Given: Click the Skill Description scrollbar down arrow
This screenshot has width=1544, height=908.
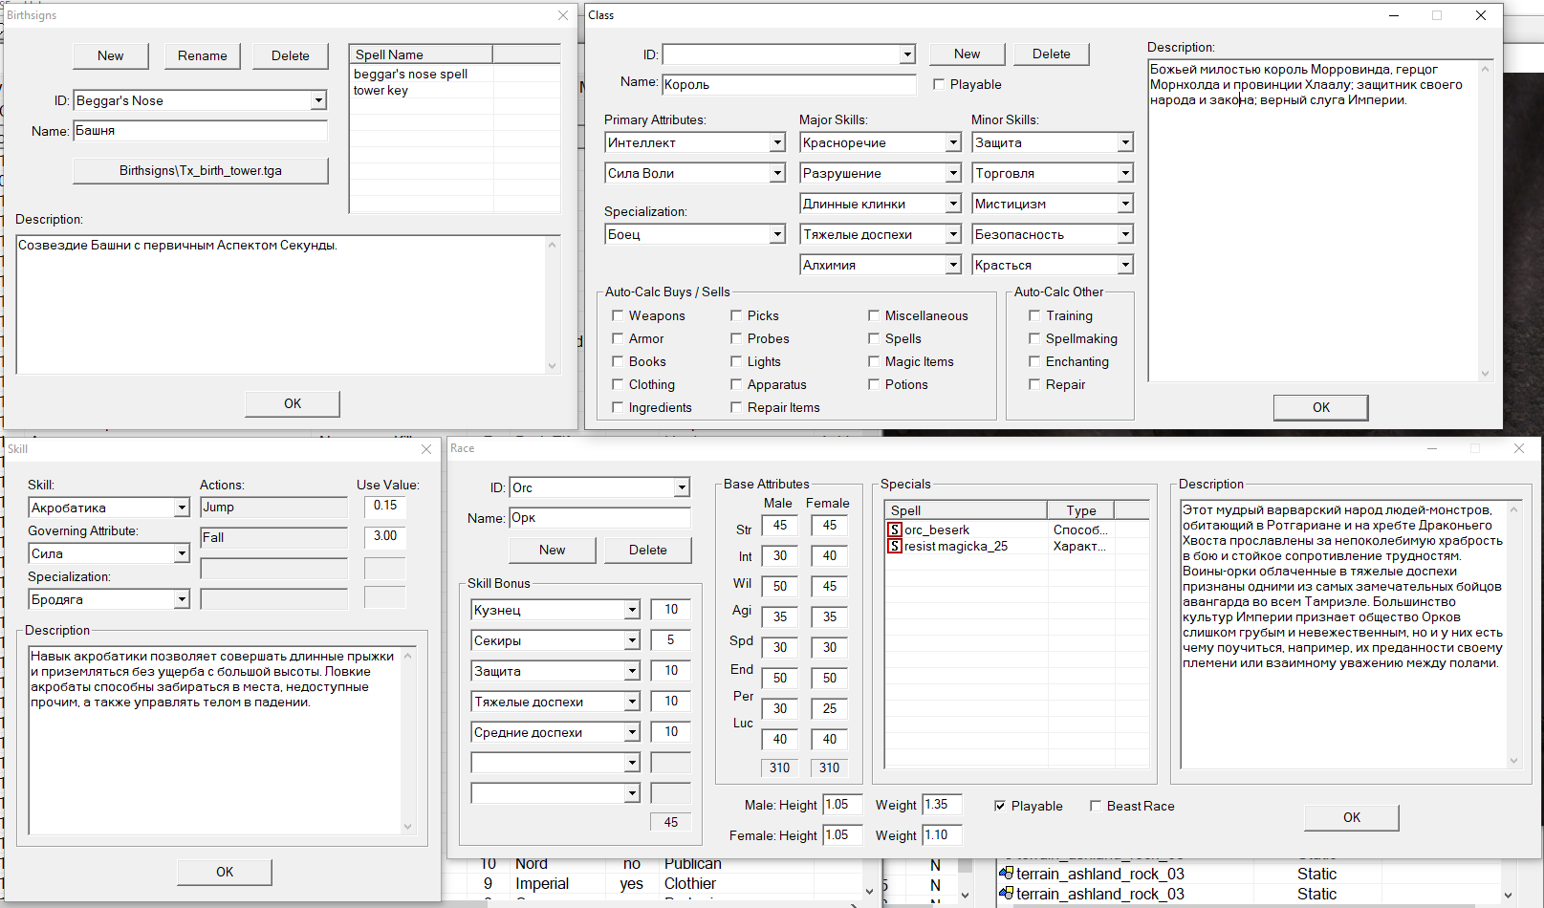Looking at the screenshot, I should click(x=408, y=827).
